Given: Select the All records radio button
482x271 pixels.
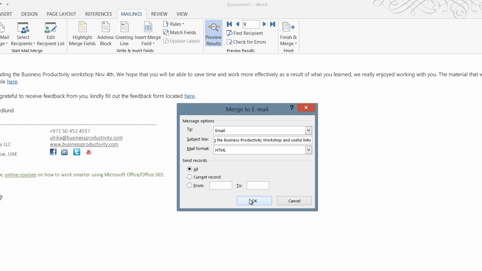Looking at the screenshot, I should click(x=190, y=169).
